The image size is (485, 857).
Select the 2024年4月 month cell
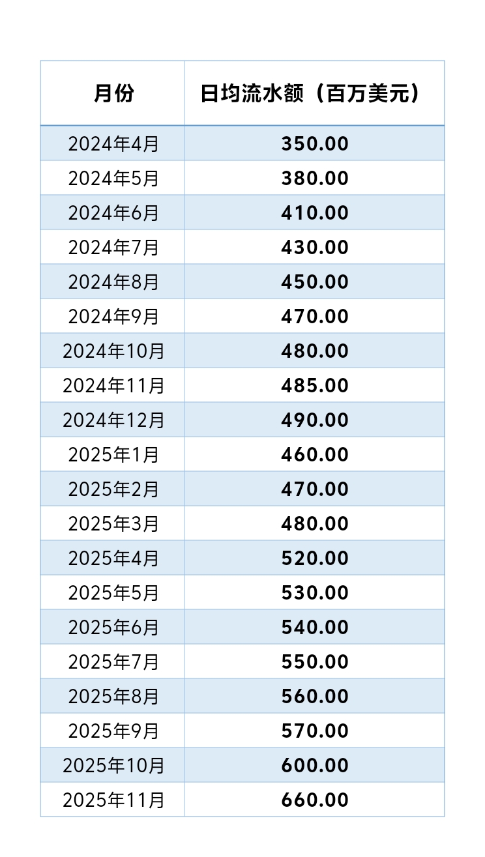click(113, 143)
